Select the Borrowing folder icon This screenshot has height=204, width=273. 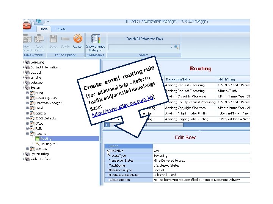[x=27, y=62]
